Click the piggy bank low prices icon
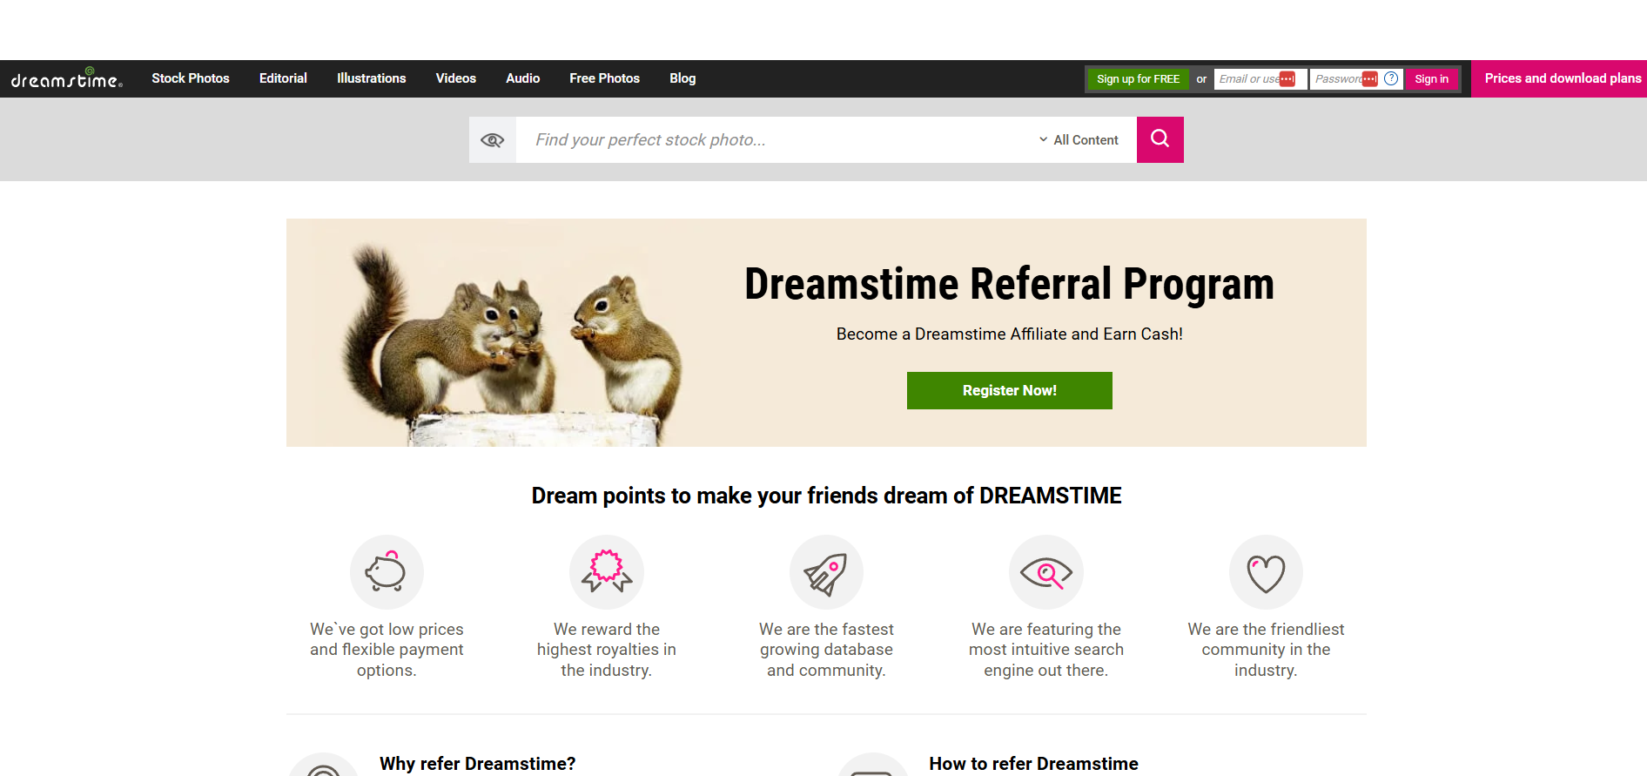The image size is (1647, 776). click(x=387, y=572)
